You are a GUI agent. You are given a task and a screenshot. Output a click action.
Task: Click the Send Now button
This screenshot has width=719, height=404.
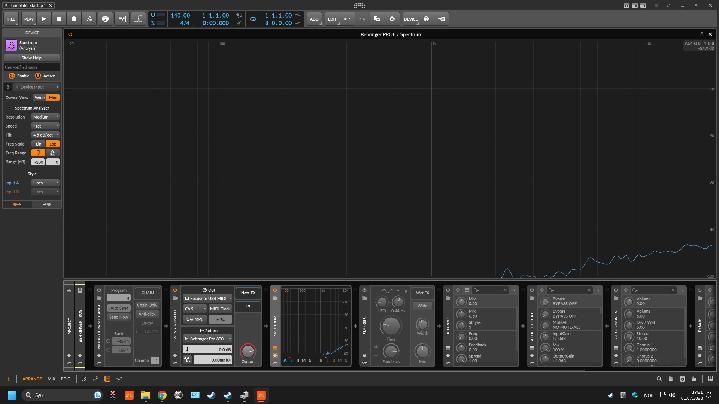119,317
